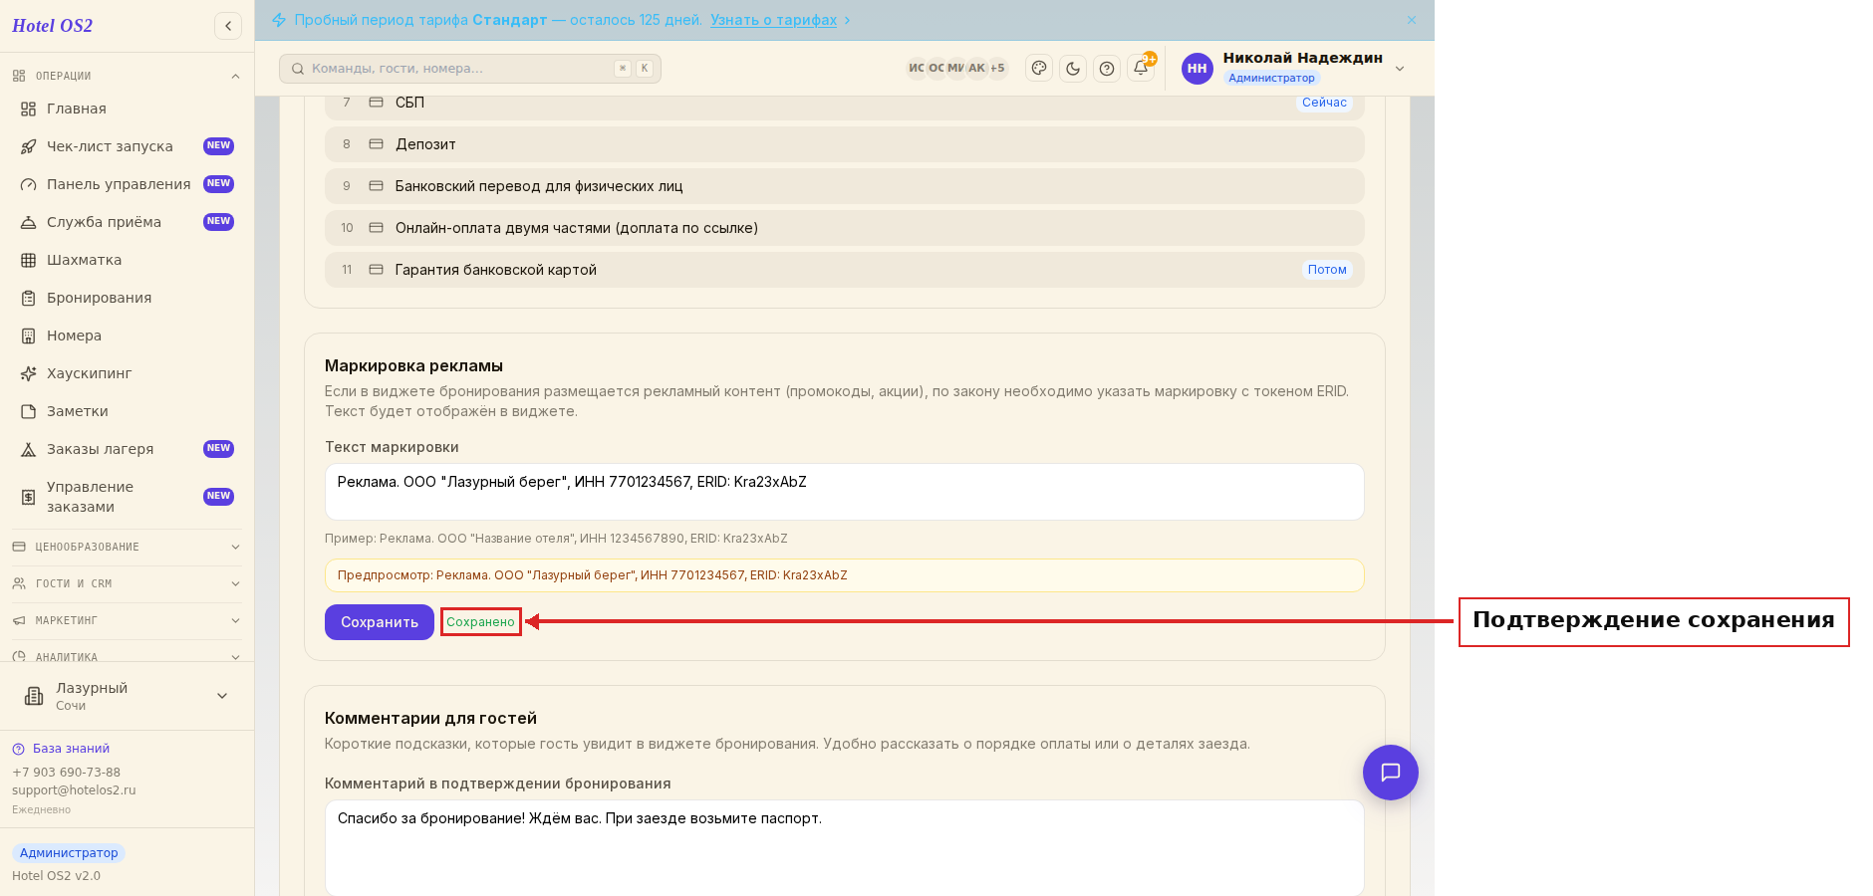Click the Гарантия банковской картой row
Image resolution: width=1873 pixels, height=896 pixels.
point(845,270)
